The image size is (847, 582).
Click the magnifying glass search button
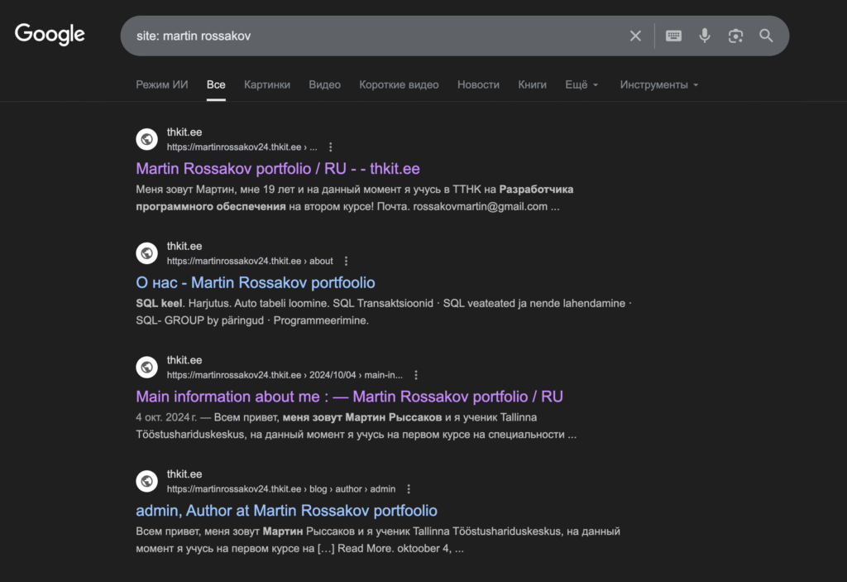tap(766, 36)
